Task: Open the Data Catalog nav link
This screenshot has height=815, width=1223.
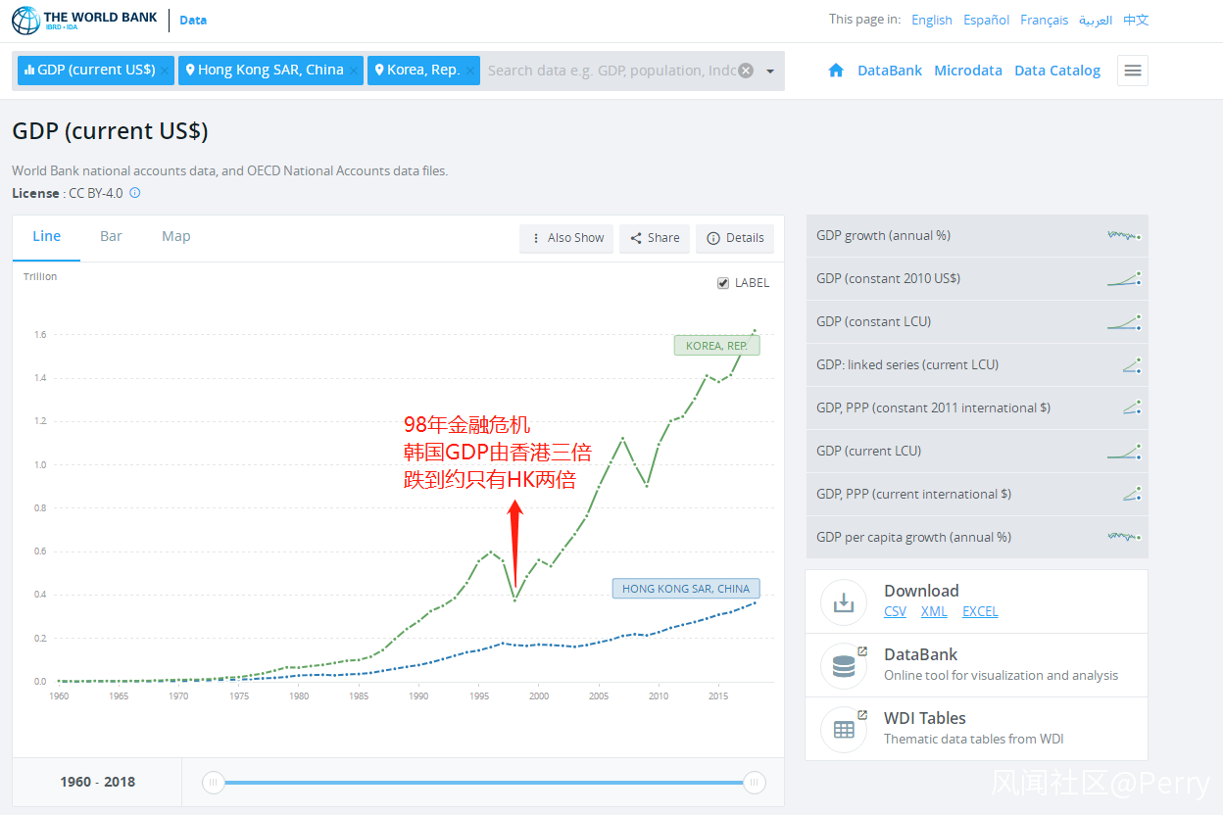Action: coord(1057,71)
